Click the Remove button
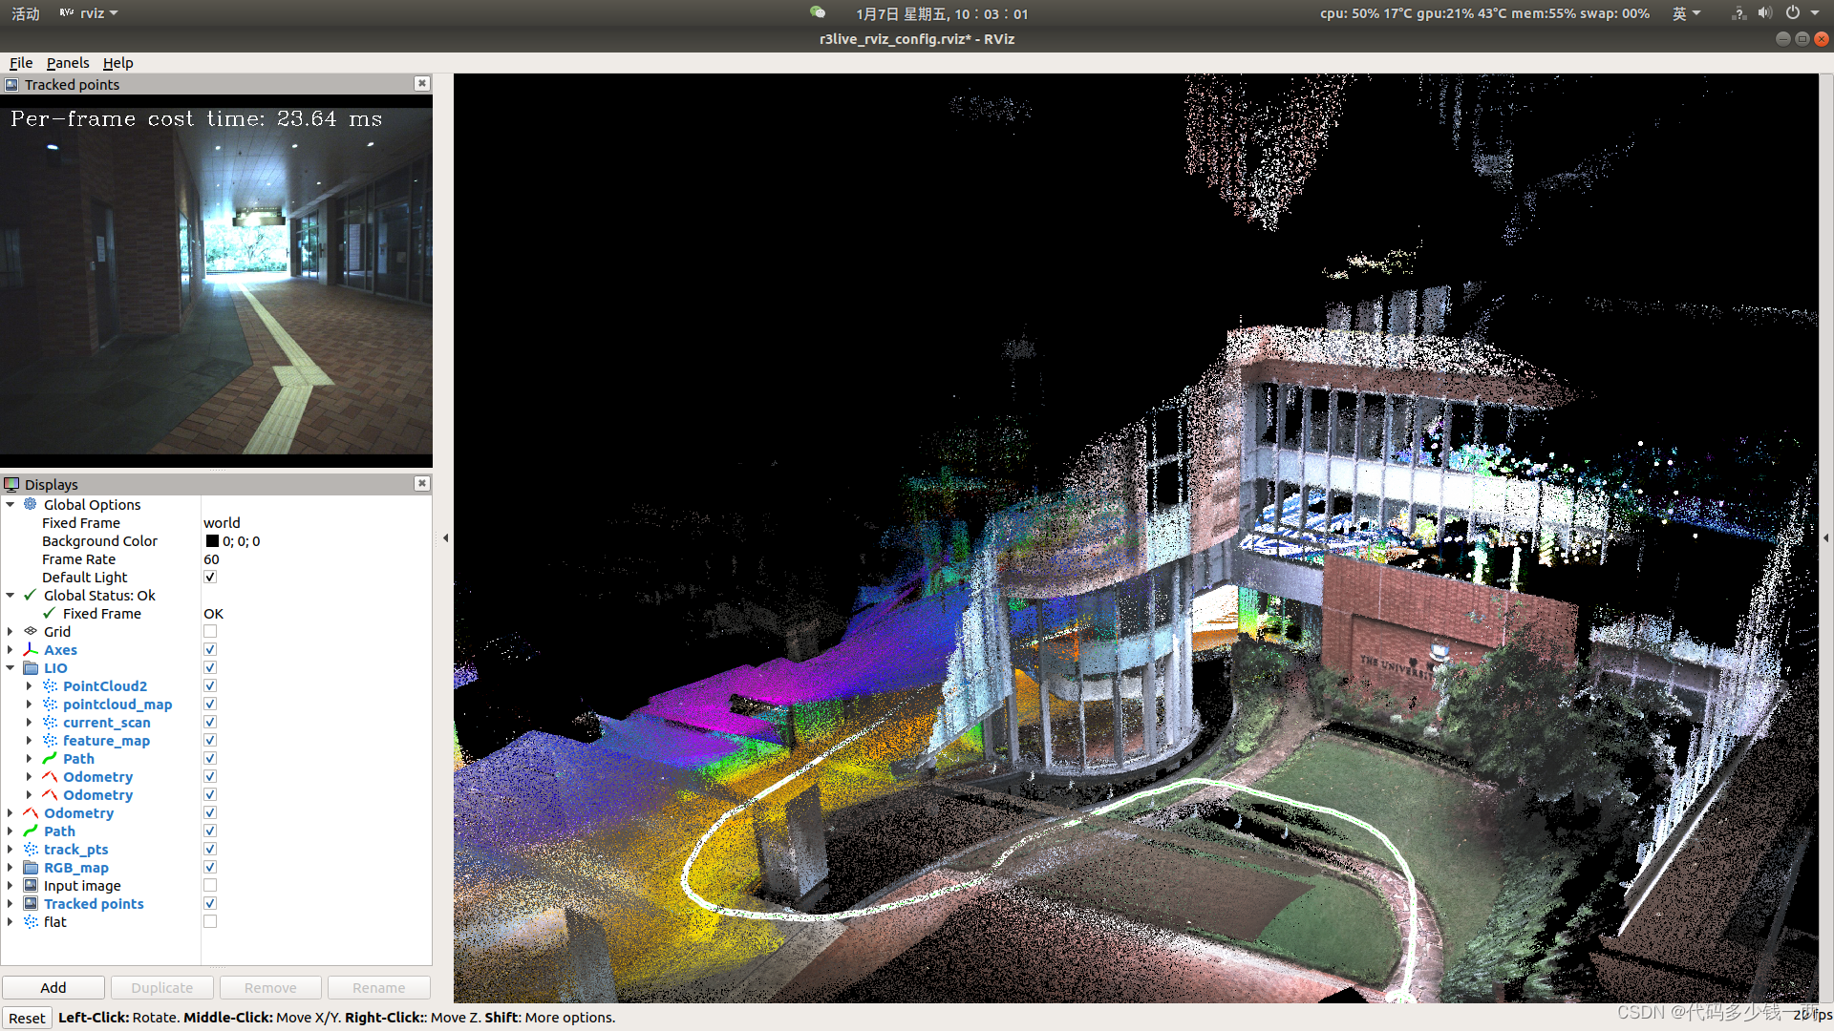 270,987
